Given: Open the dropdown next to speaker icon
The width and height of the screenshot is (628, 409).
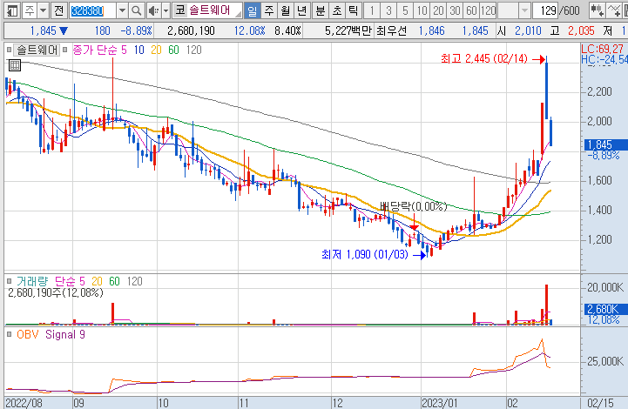Looking at the screenshot, I should coord(165,10).
